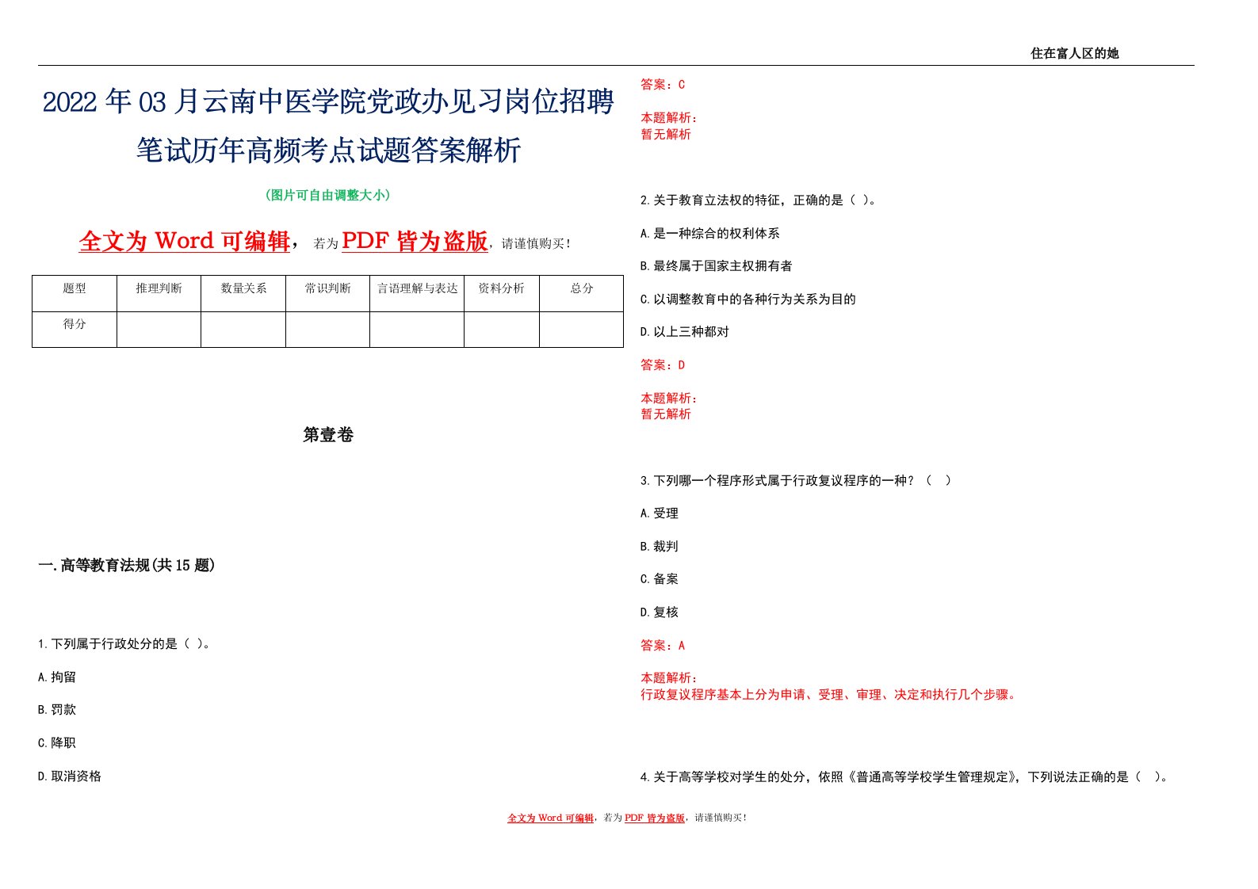Click section heading 一.高等教育法规(共15题)
Screen dimensions: 1258x889
pyautogui.click(x=127, y=565)
